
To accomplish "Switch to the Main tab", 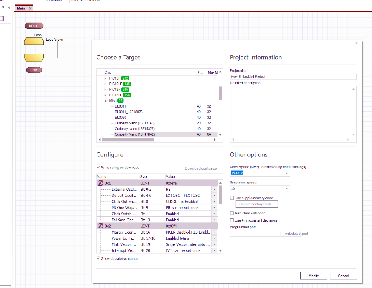I will click(x=21, y=8).
